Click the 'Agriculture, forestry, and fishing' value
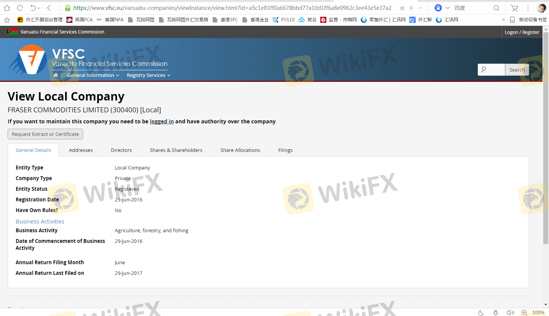Viewport: 549px width, 316px height. pyautogui.click(x=151, y=230)
